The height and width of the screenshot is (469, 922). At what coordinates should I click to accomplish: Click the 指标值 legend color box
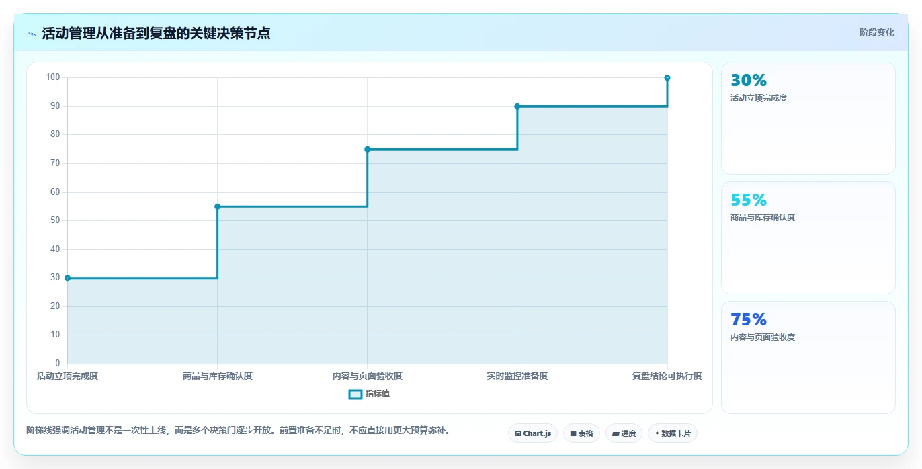(355, 394)
